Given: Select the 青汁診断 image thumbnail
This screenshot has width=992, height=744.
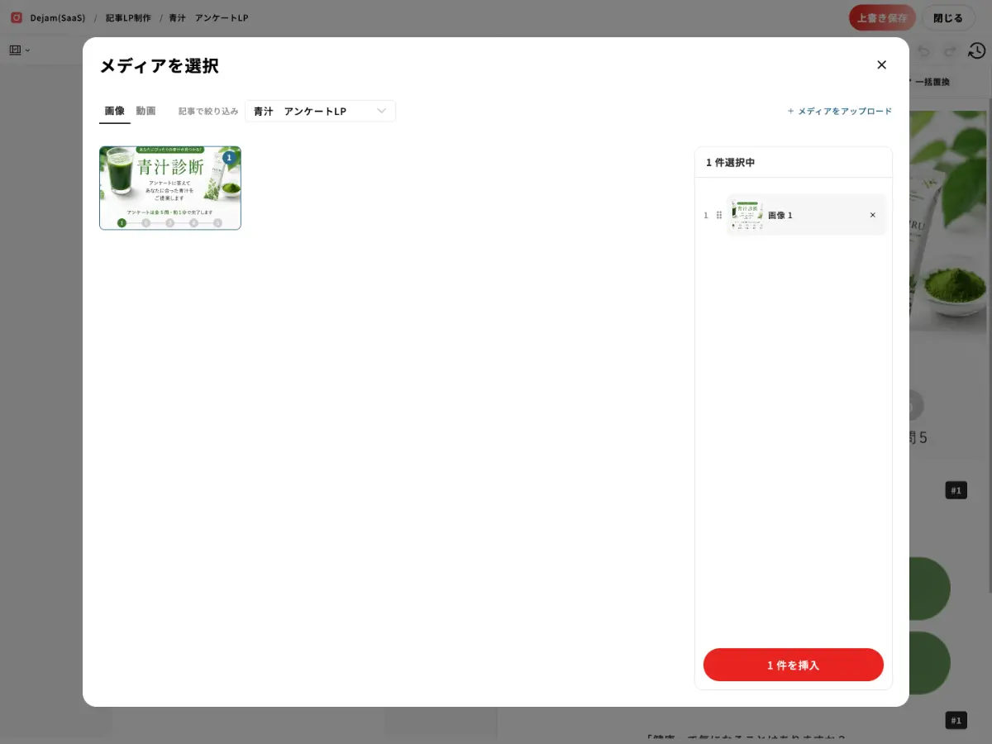Looking at the screenshot, I should [170, 188].
